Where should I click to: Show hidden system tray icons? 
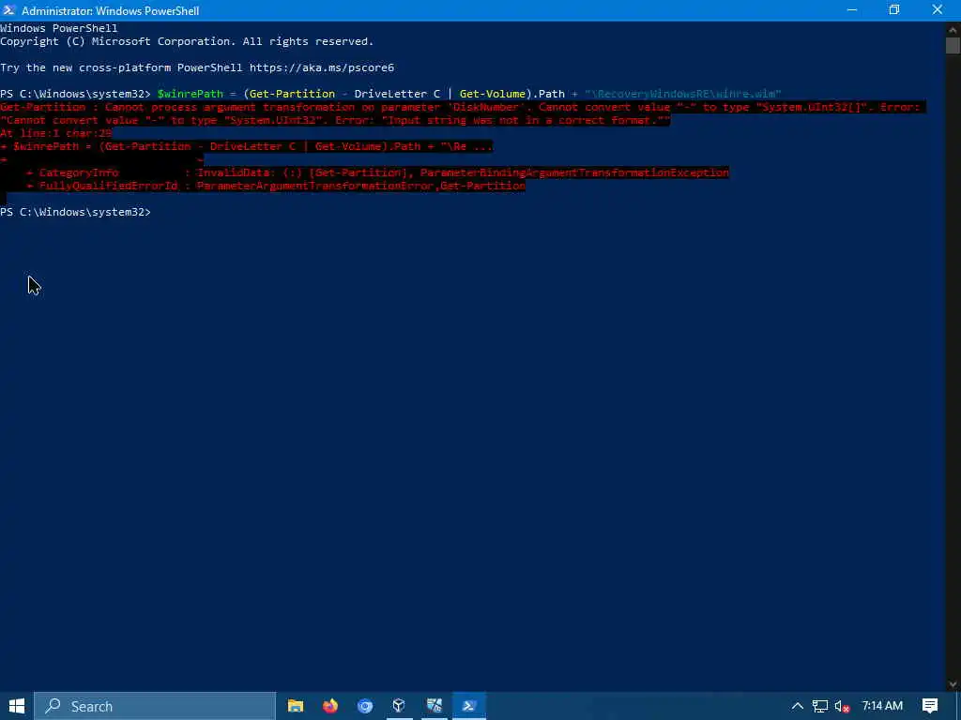coord(798,706)
